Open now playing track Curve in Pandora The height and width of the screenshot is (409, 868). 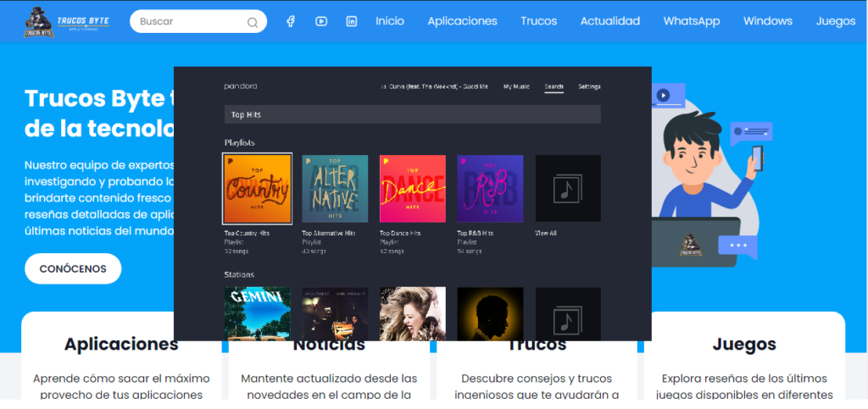[435, 86]
